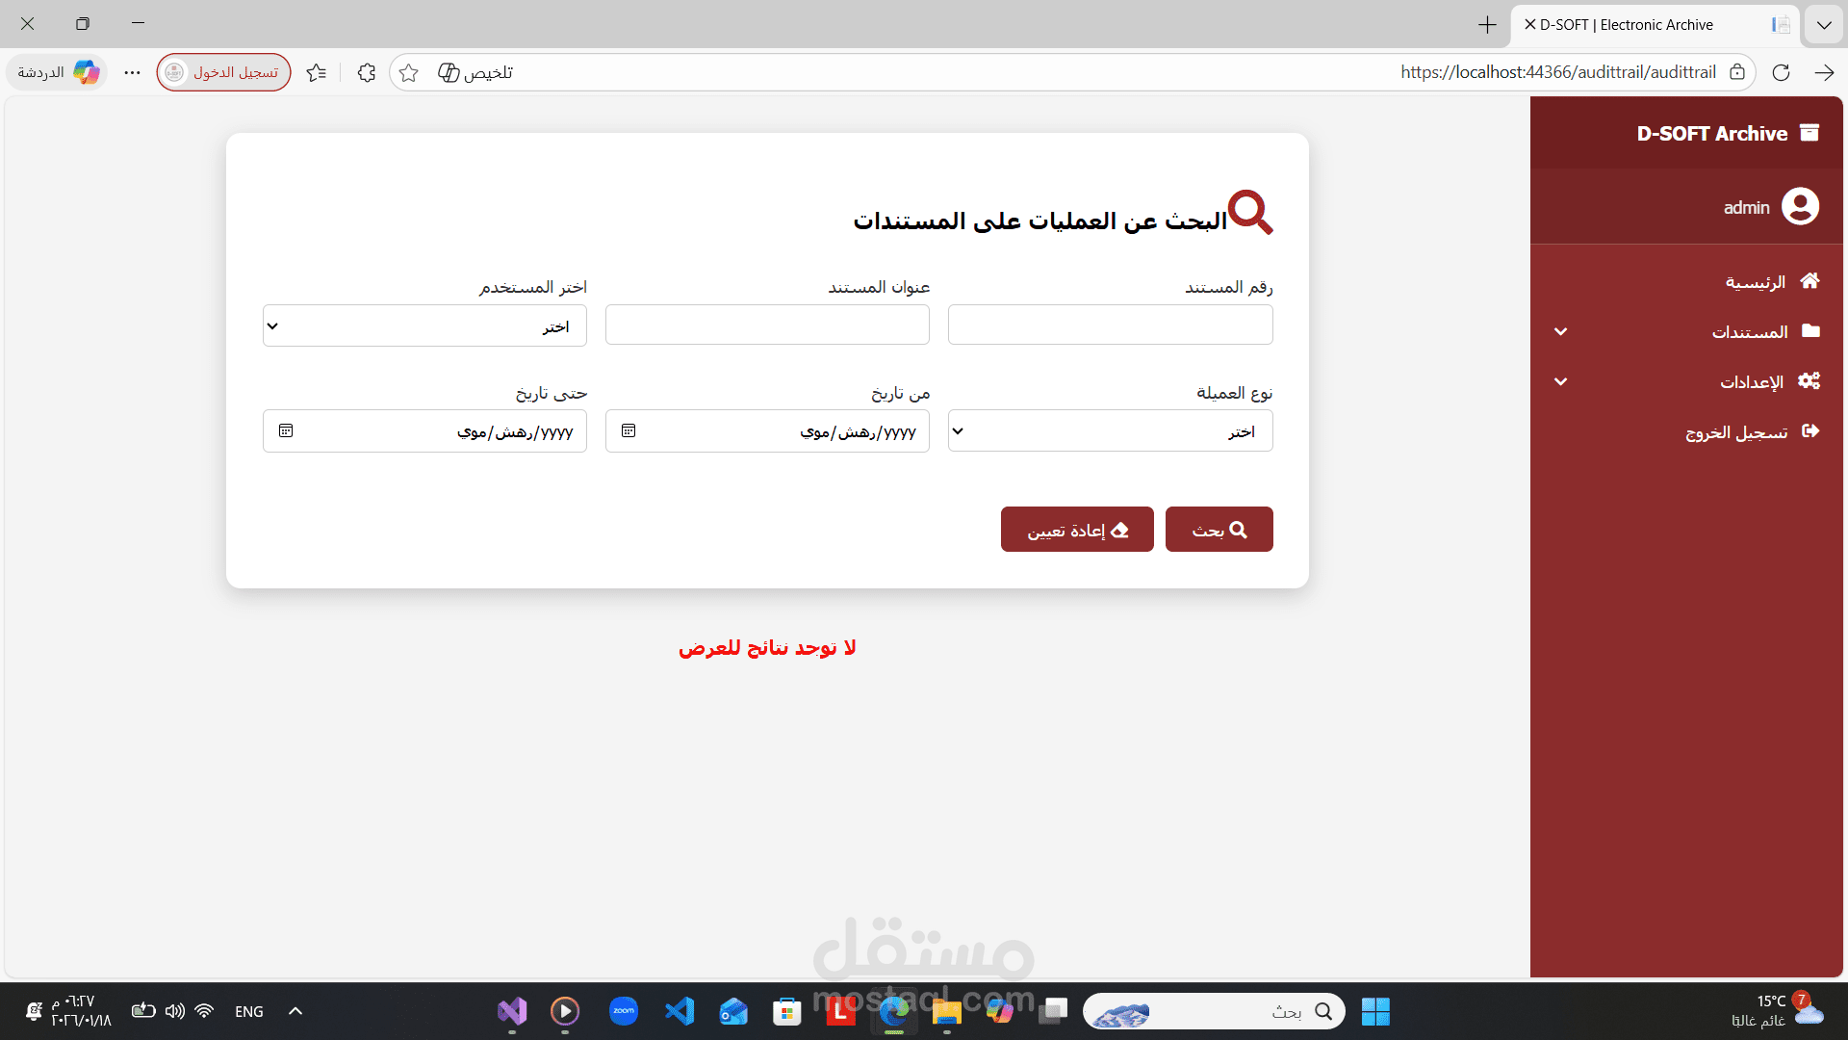Click into the رقم المستند input field
1848x1040 pixels.
point(1110,325)
